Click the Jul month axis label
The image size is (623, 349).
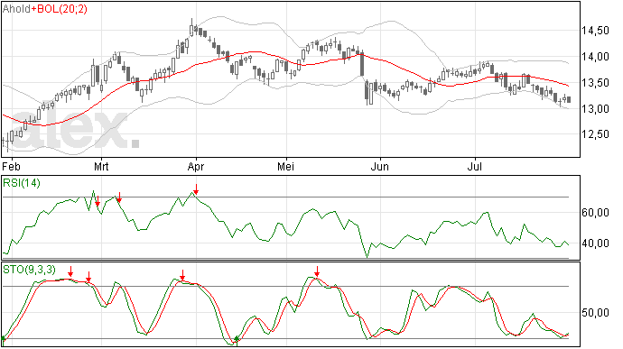pyautogui.click(x=475, y=166)
